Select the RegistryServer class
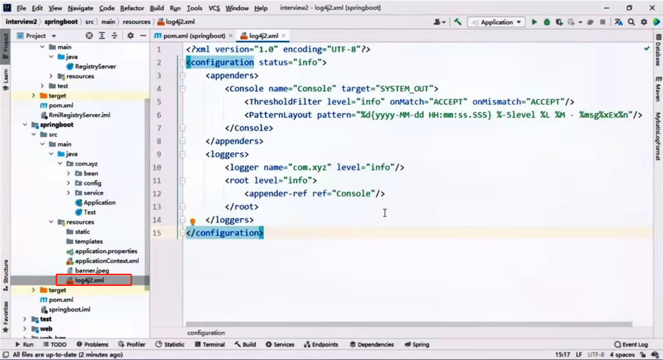663x360 pixels. [x=95, y=66]
